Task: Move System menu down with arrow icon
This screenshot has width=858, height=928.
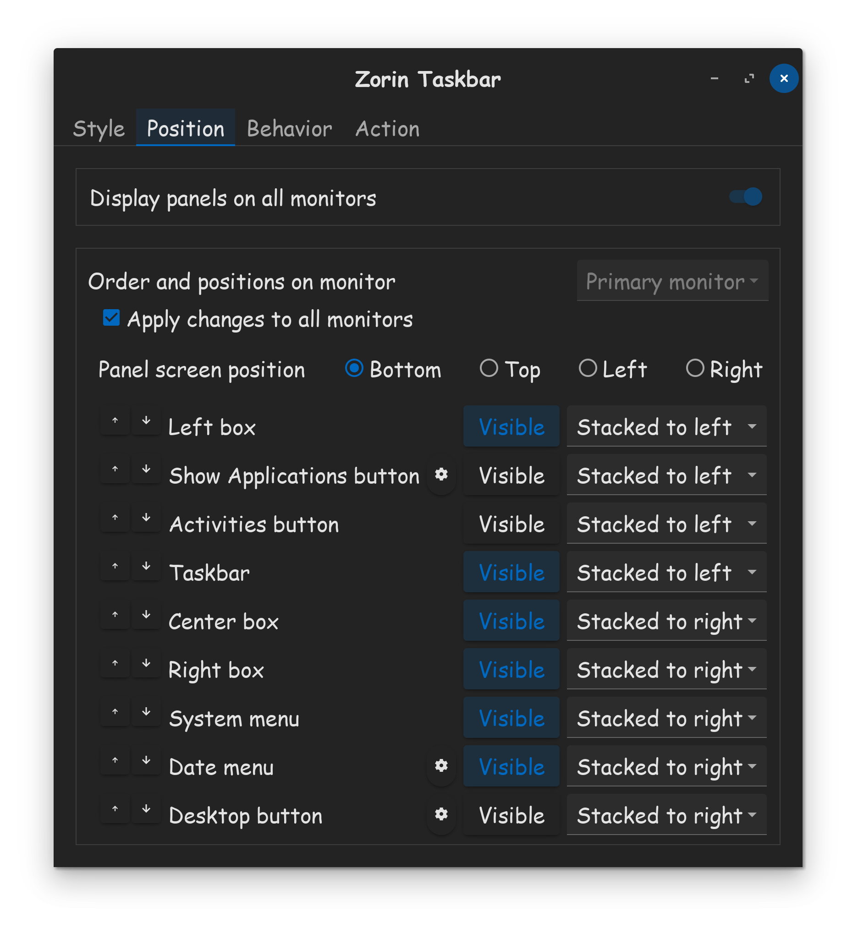Action: [x=146, y=712]
